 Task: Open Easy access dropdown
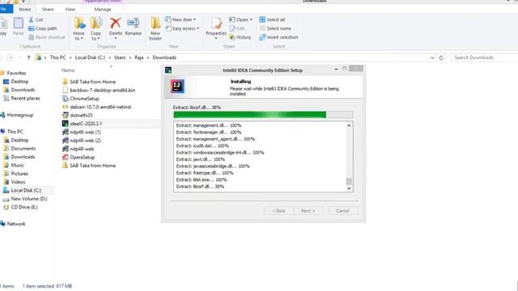(182, 29)
